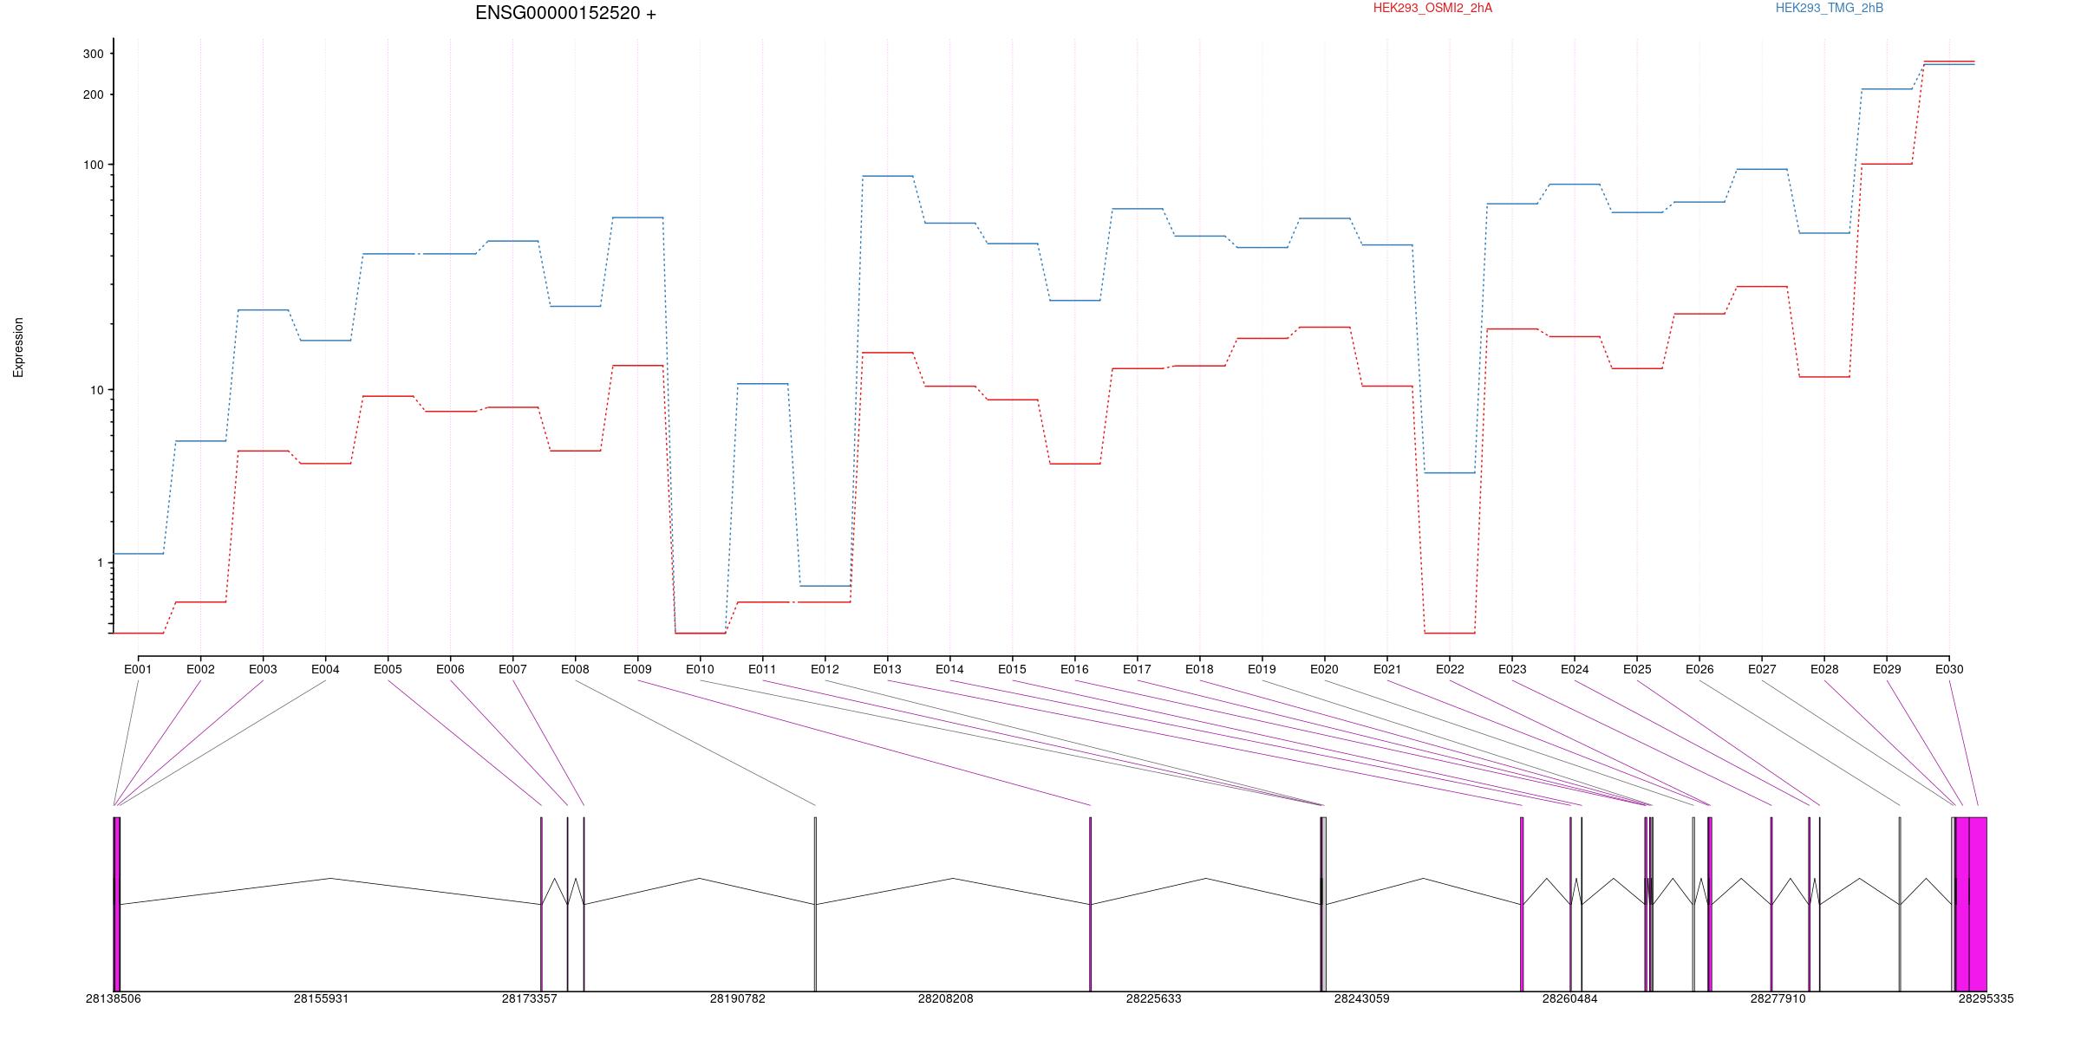Select exon label E007
This screenshot has width=2081, height=1040.
click(x=512, y=669)
